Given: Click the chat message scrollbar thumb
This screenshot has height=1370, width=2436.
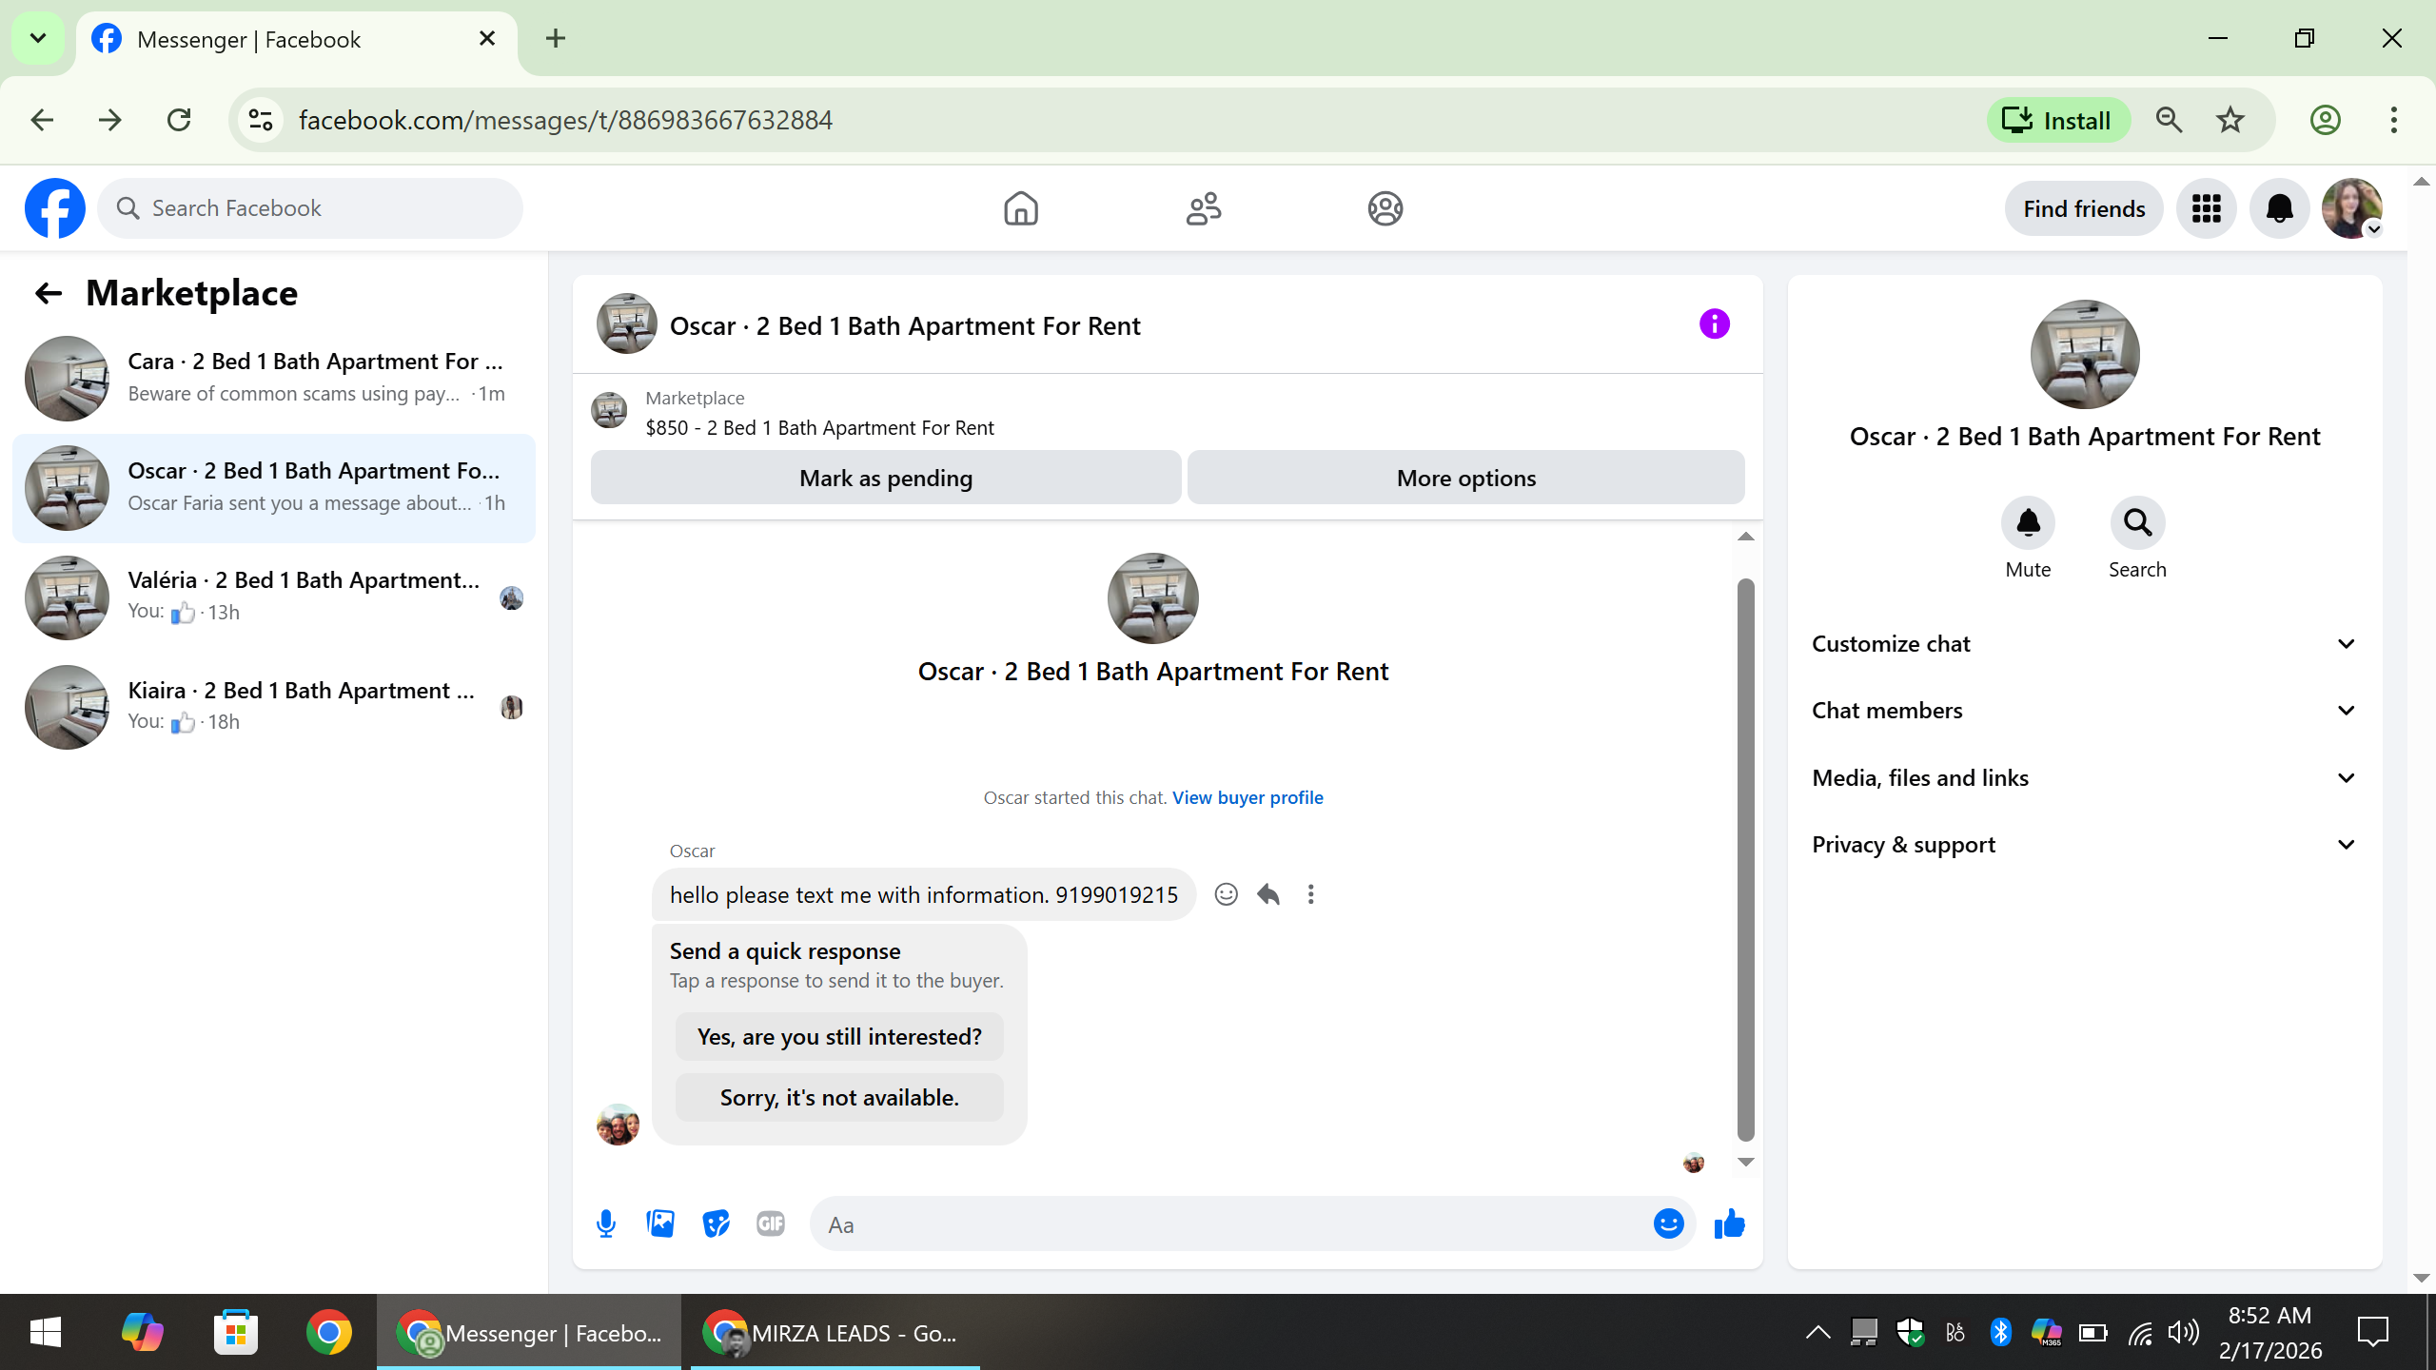Looking at the screenshot, I should (1745, 860).
